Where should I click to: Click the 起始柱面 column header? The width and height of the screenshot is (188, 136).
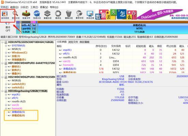point(141,46)
